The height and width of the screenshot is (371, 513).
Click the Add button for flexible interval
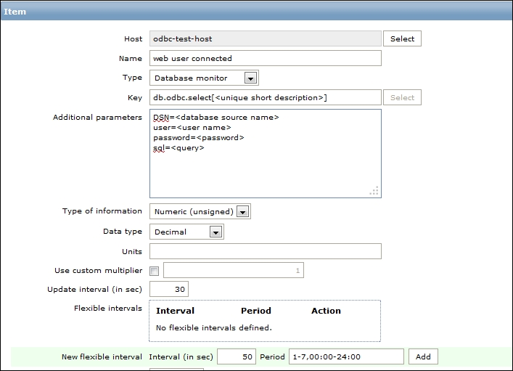tap(423, 356)
